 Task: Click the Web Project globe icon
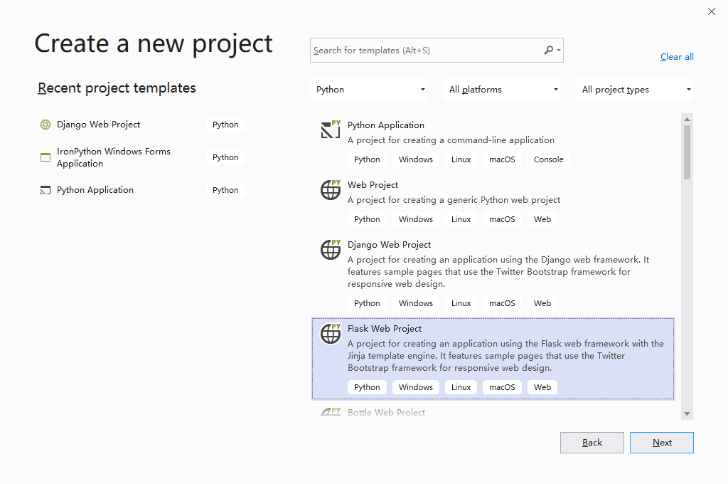pyautogui.click(x=331, y=189)
